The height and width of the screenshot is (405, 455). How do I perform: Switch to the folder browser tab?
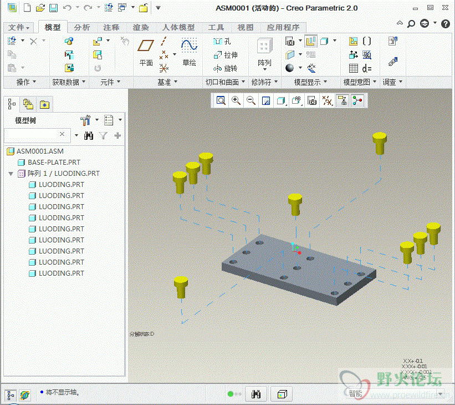(x=28, y=104)
